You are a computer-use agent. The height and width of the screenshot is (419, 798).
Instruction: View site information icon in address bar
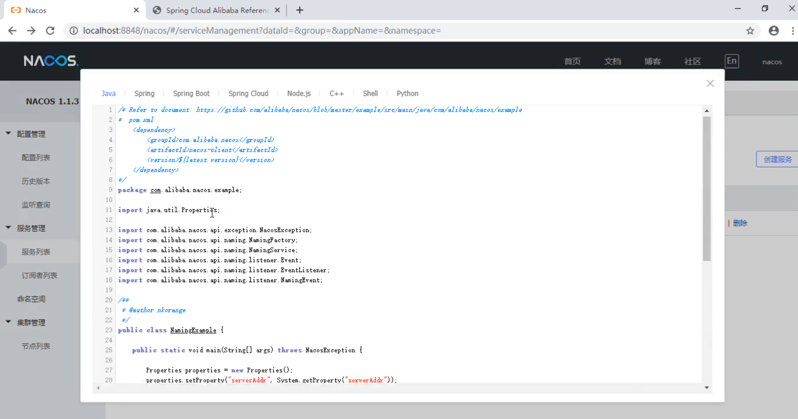pyautogui.click(x=73, y=31)
